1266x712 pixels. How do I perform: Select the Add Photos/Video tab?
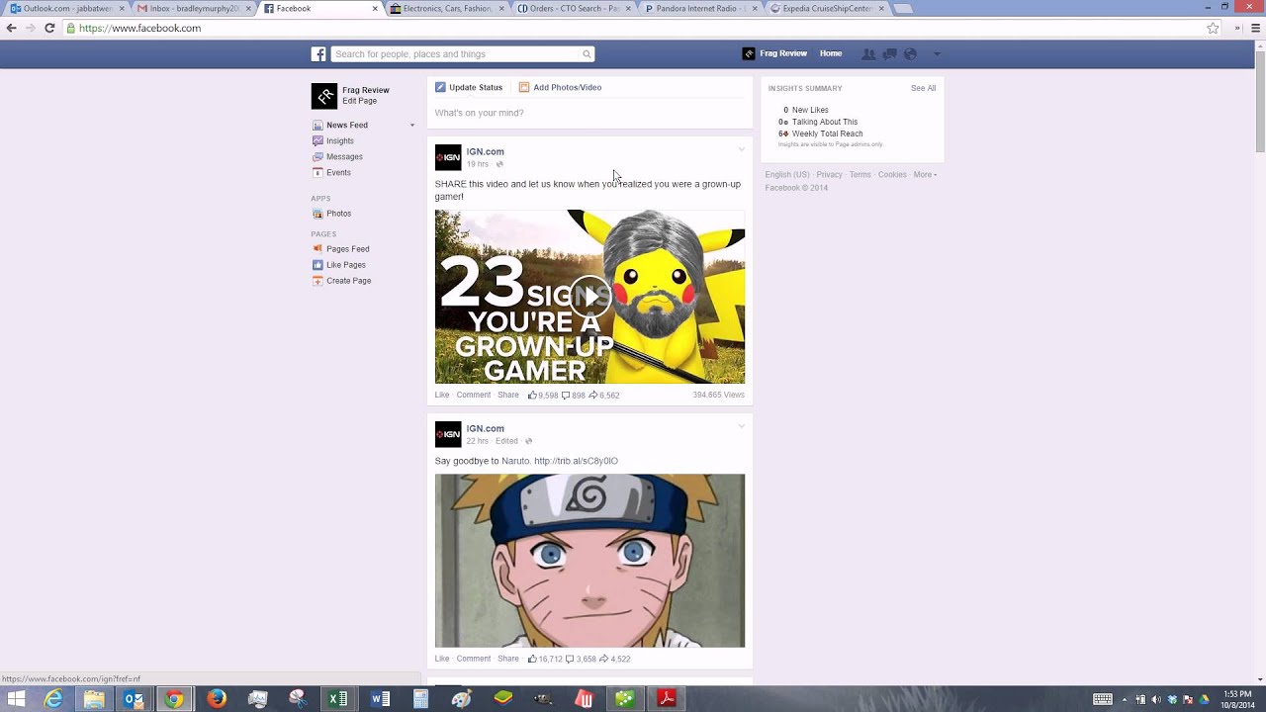click(560, 87)
